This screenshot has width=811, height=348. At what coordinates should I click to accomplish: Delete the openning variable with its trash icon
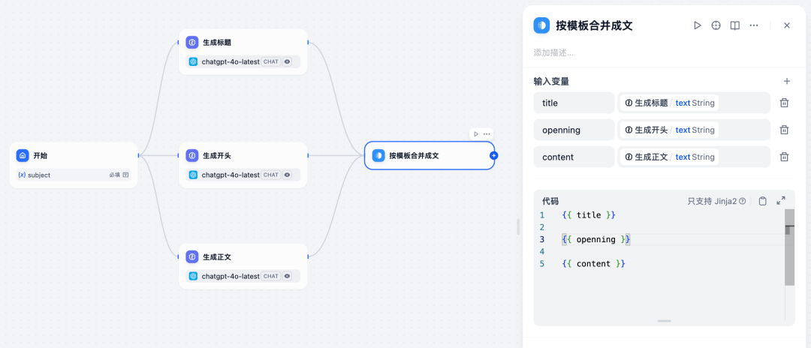tap(784, 130)
